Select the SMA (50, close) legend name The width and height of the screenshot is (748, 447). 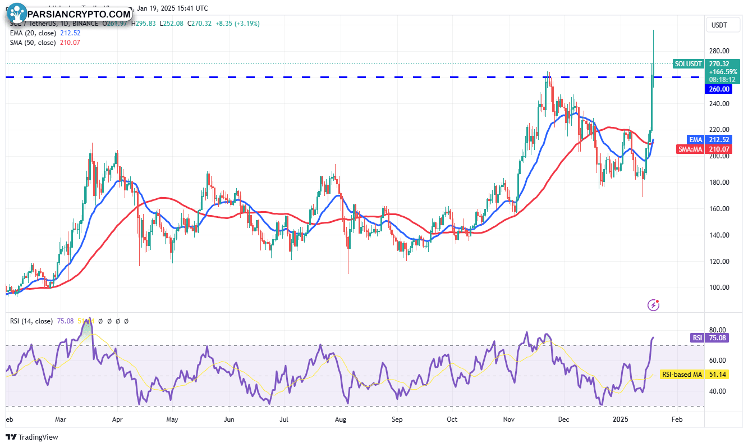pyautogui.click(x=33, y=43)
